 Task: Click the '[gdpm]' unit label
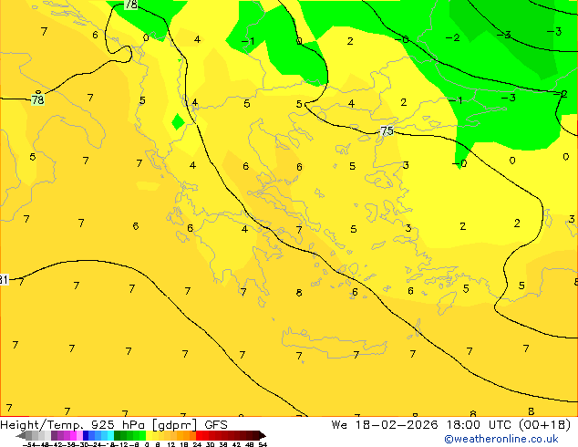(173, 425)
